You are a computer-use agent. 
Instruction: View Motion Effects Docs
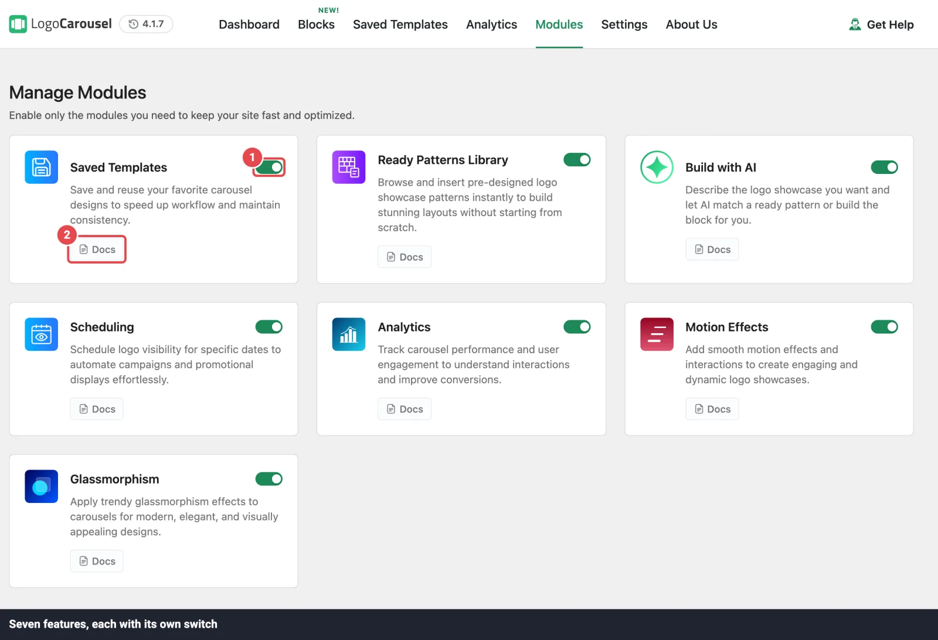coord(712,409)
